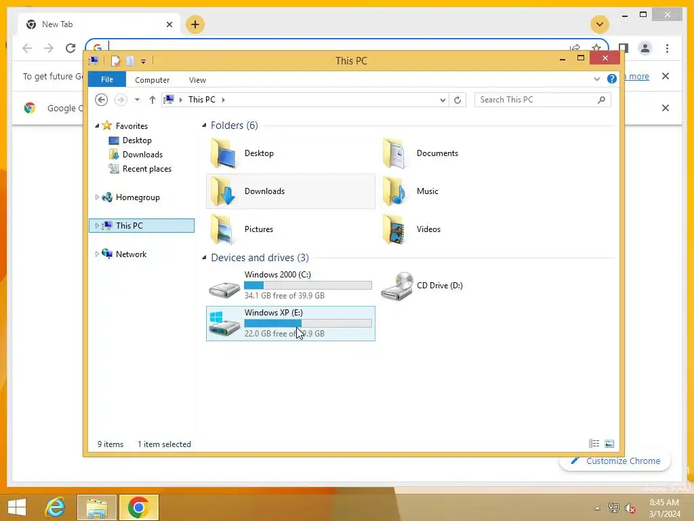Open the address bar history dropdown
This screenshot has height=521, width=694.
point(443,100)
